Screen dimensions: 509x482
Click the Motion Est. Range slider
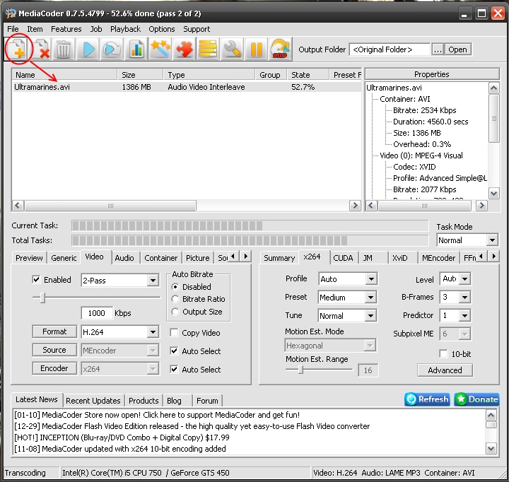[319, 370]
